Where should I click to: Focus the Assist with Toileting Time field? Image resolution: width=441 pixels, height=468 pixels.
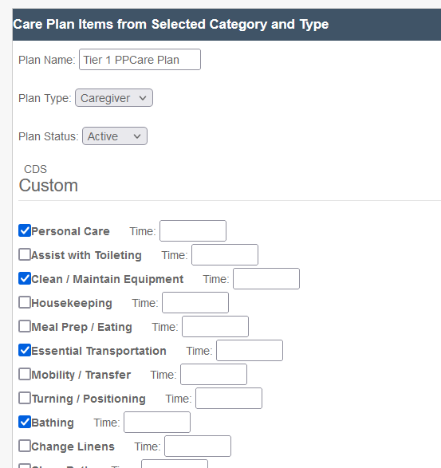click(x=225, y=254)
